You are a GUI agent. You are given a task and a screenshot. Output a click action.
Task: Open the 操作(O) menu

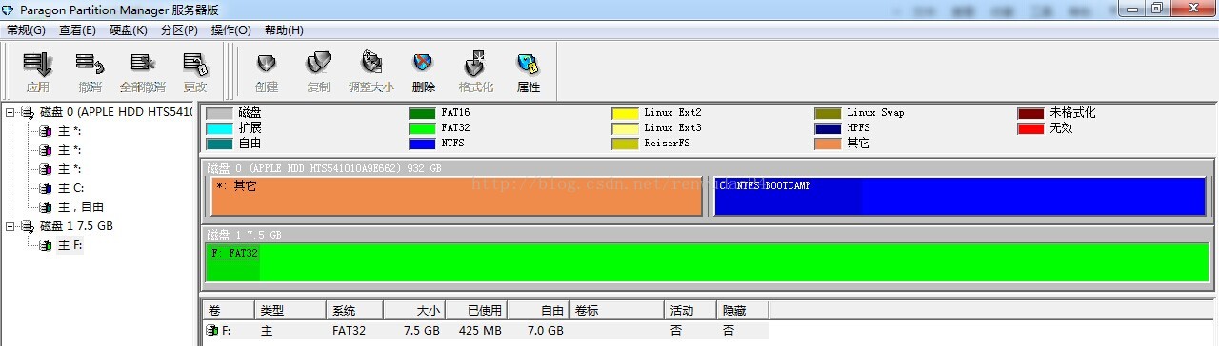230,30
